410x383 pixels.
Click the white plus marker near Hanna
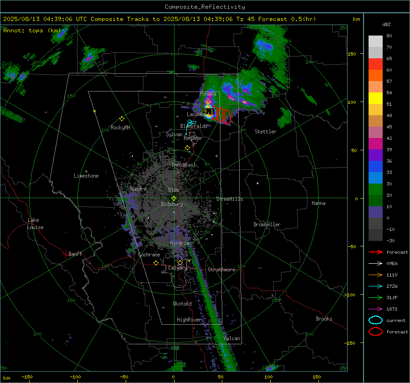pyautogui.click(x=257, y=183)
